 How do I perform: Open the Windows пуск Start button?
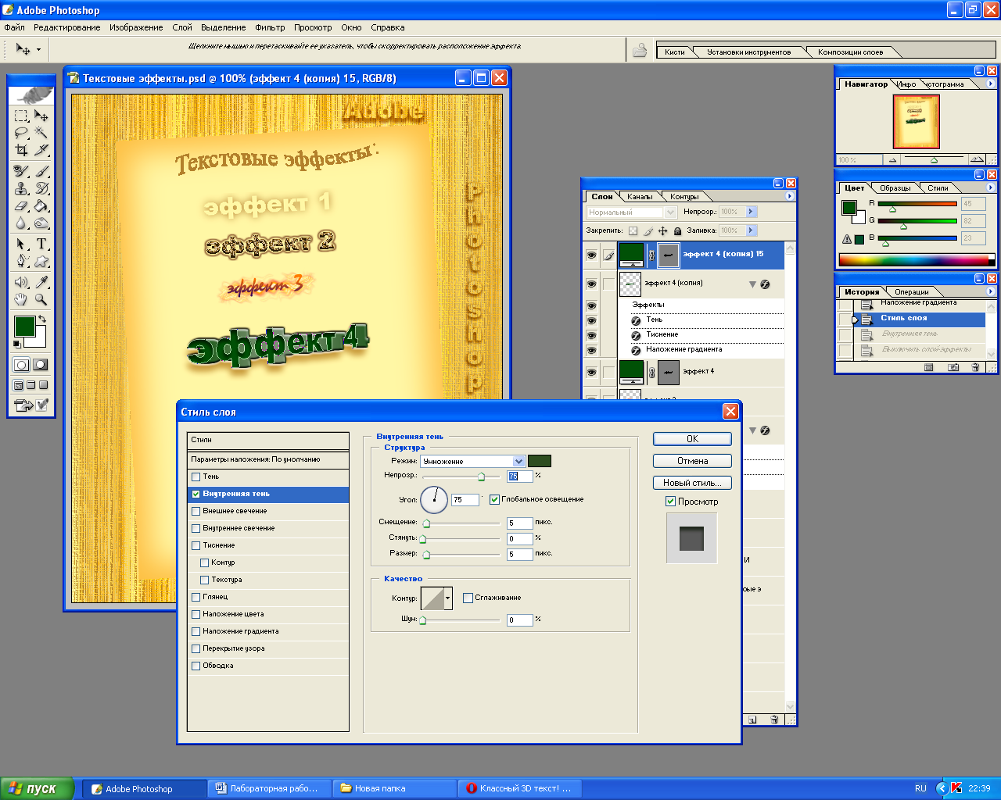[37, 788]
